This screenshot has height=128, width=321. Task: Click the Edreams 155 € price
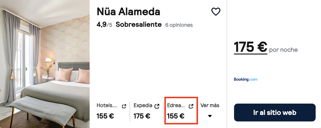(x=176, y=116)
